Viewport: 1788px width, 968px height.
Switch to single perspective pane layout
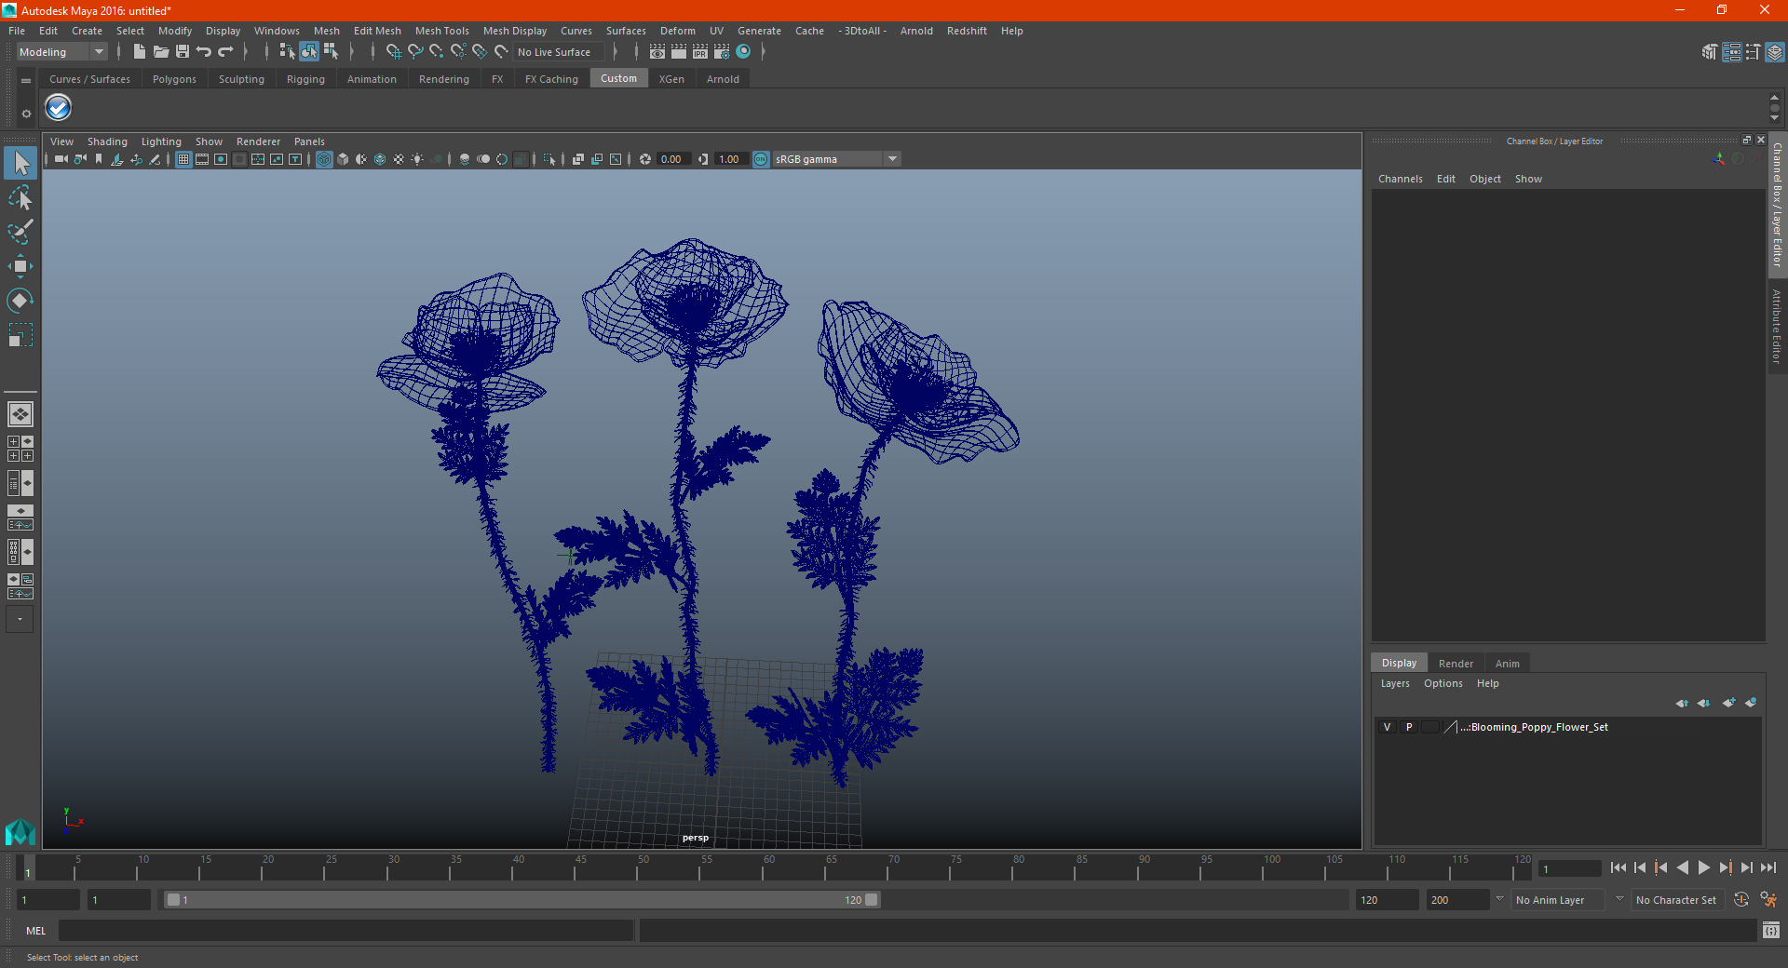point(20,414)
